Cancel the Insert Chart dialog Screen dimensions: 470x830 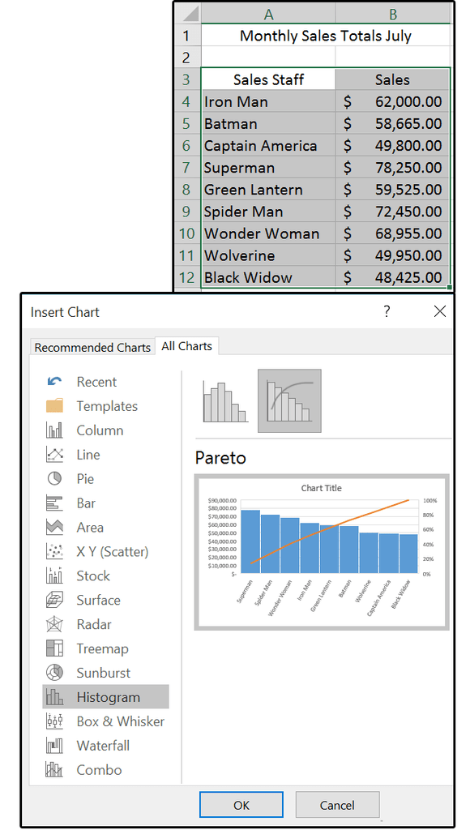tap(337, 805)
